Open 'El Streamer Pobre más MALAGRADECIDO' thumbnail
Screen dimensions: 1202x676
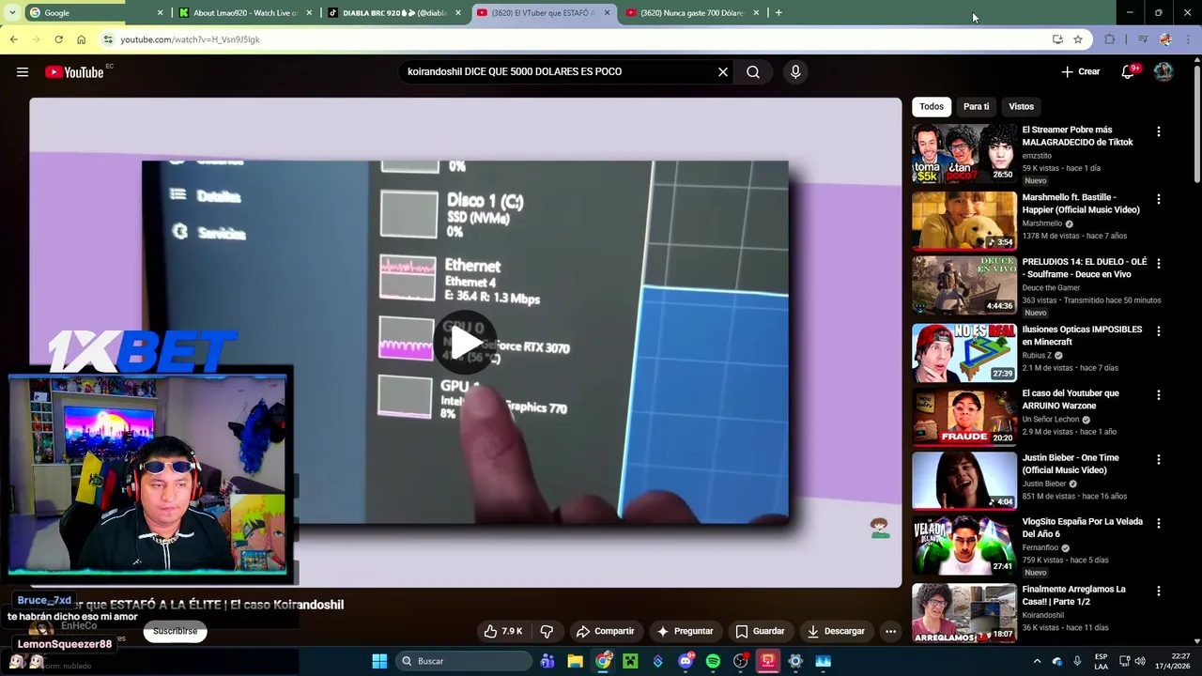pos(963,153)
